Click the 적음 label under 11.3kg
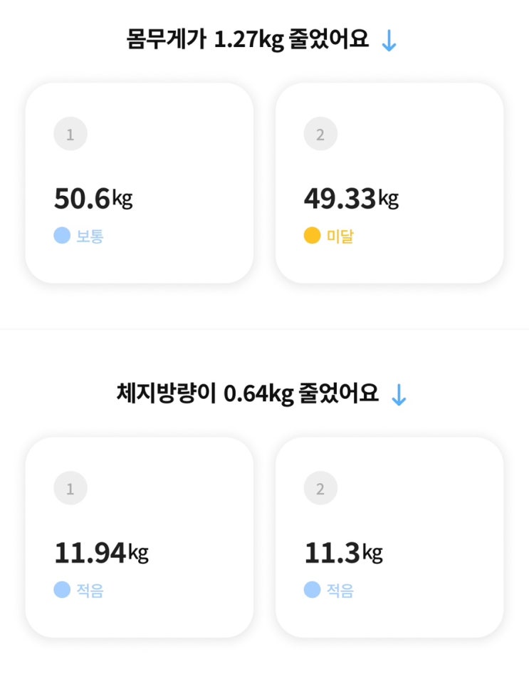 click(x=340, y=590)
